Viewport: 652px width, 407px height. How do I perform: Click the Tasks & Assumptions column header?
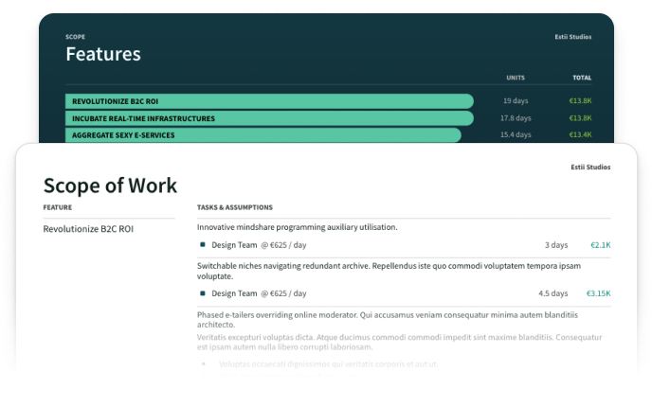[234, 207]
